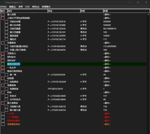Click the 地址 column header
This screenshot has width=150, height=134.
click(x=64, y=11)
